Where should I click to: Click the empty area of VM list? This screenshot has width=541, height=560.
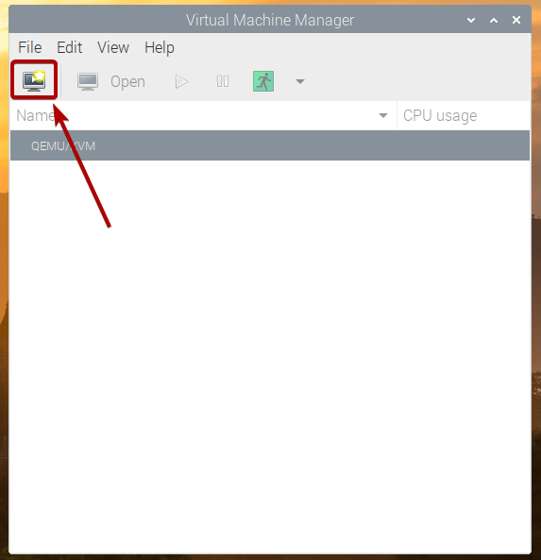270,357
